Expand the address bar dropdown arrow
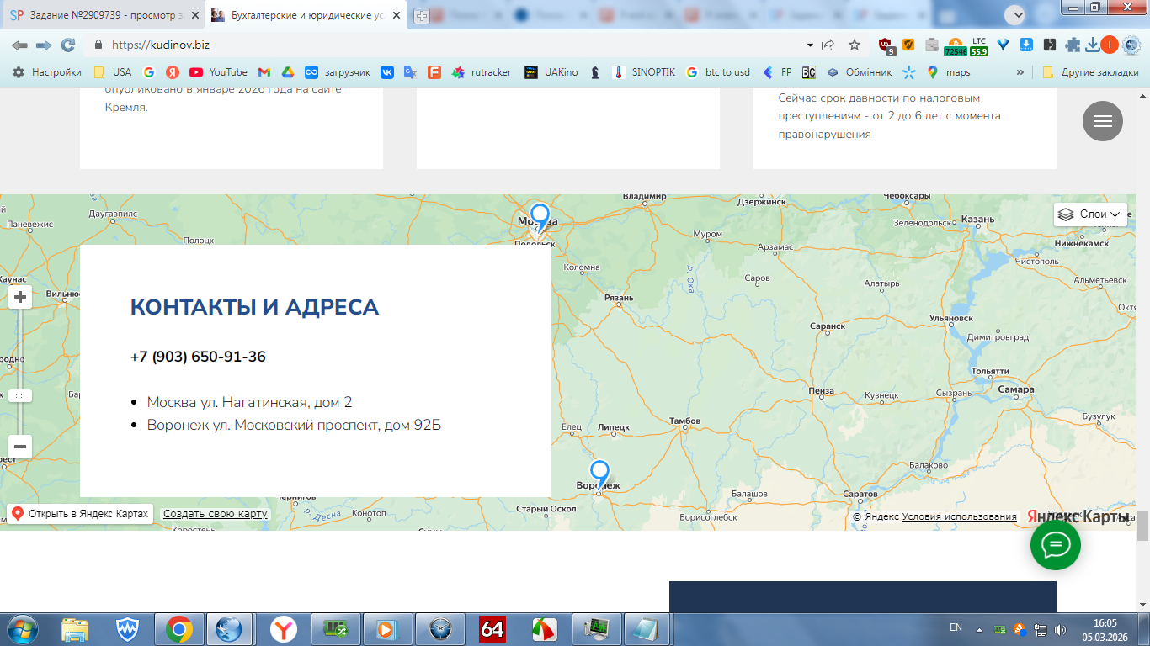This screenshot has height=646, width=1150. 810,45
